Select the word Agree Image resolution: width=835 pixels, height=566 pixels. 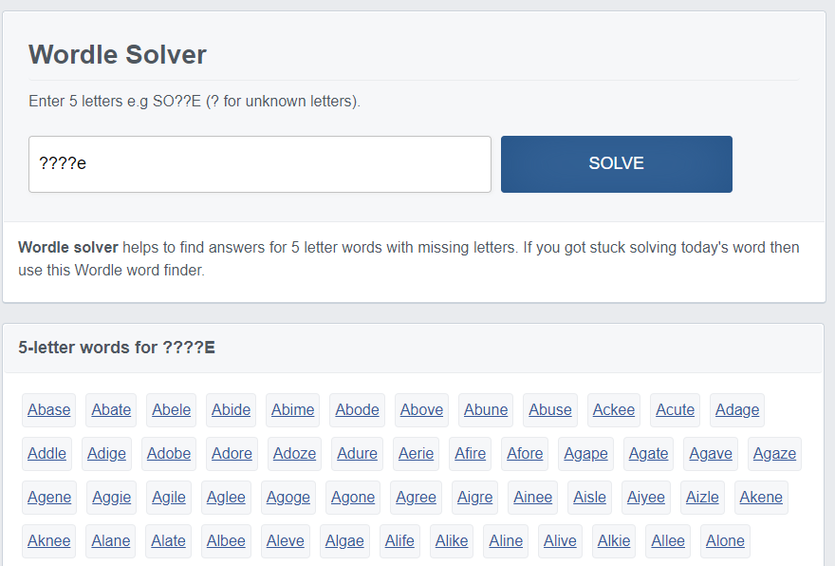pos(416,497)
